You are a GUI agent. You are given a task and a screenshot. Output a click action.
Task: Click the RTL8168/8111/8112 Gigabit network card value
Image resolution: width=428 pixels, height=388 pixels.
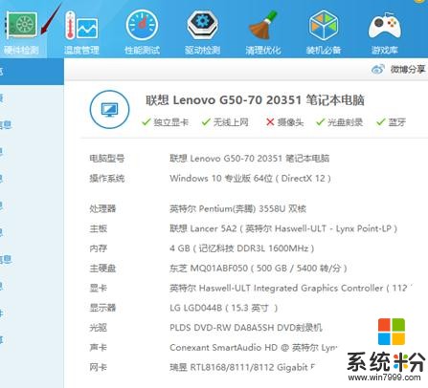[x=242, y=367]
